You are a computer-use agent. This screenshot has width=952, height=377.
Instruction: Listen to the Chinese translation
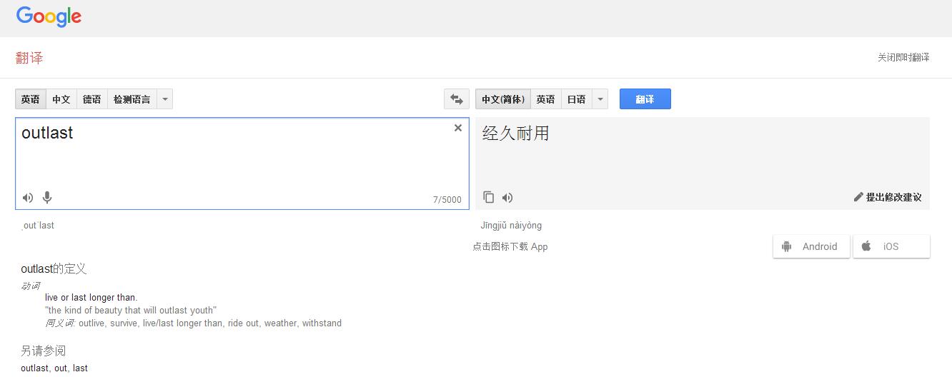[507, 198]
